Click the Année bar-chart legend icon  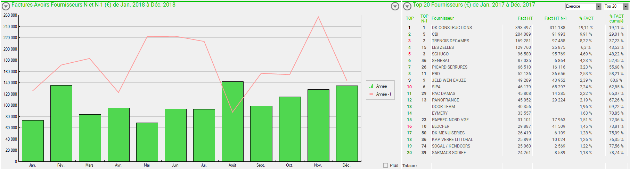pos(371,86)
